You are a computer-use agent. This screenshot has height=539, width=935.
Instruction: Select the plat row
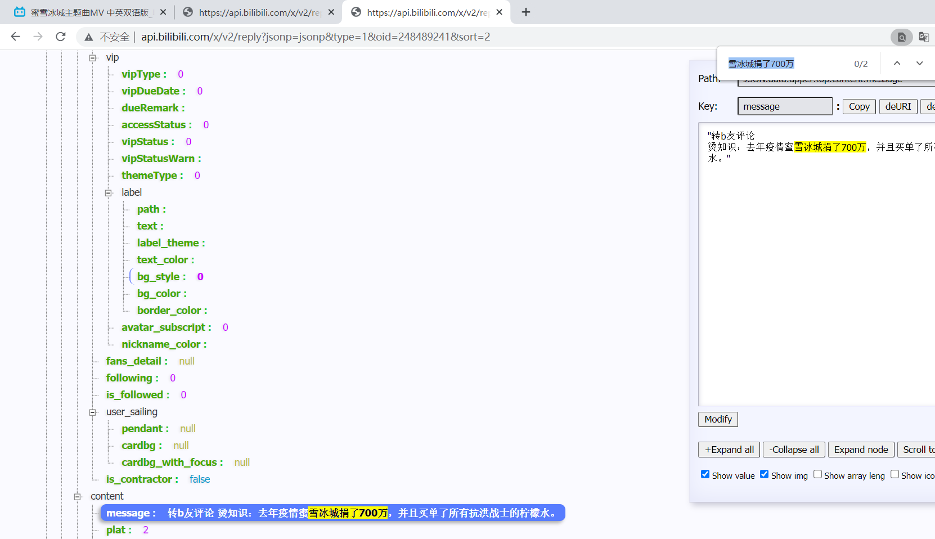point(128,530)
